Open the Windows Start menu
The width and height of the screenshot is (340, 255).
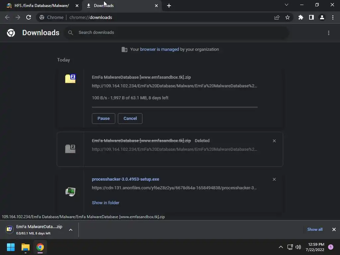(11, 247)
